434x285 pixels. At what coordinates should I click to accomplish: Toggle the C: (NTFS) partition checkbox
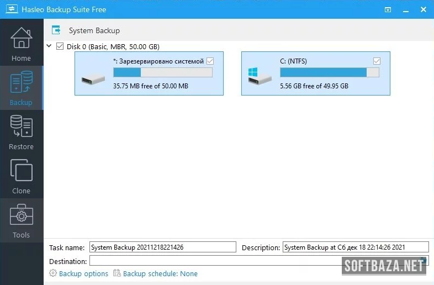(377, 61)
